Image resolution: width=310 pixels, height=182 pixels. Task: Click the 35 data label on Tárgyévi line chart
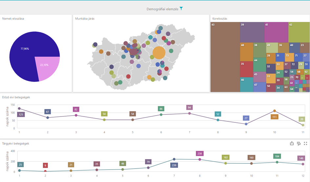[x=97, y=164]
